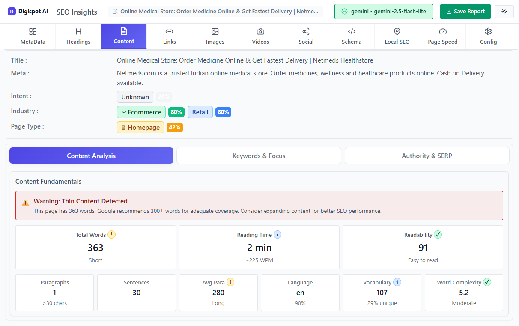This screenshot has height=326, width=519.
Task: Click the Save Report button
Action: pos(465,11)
